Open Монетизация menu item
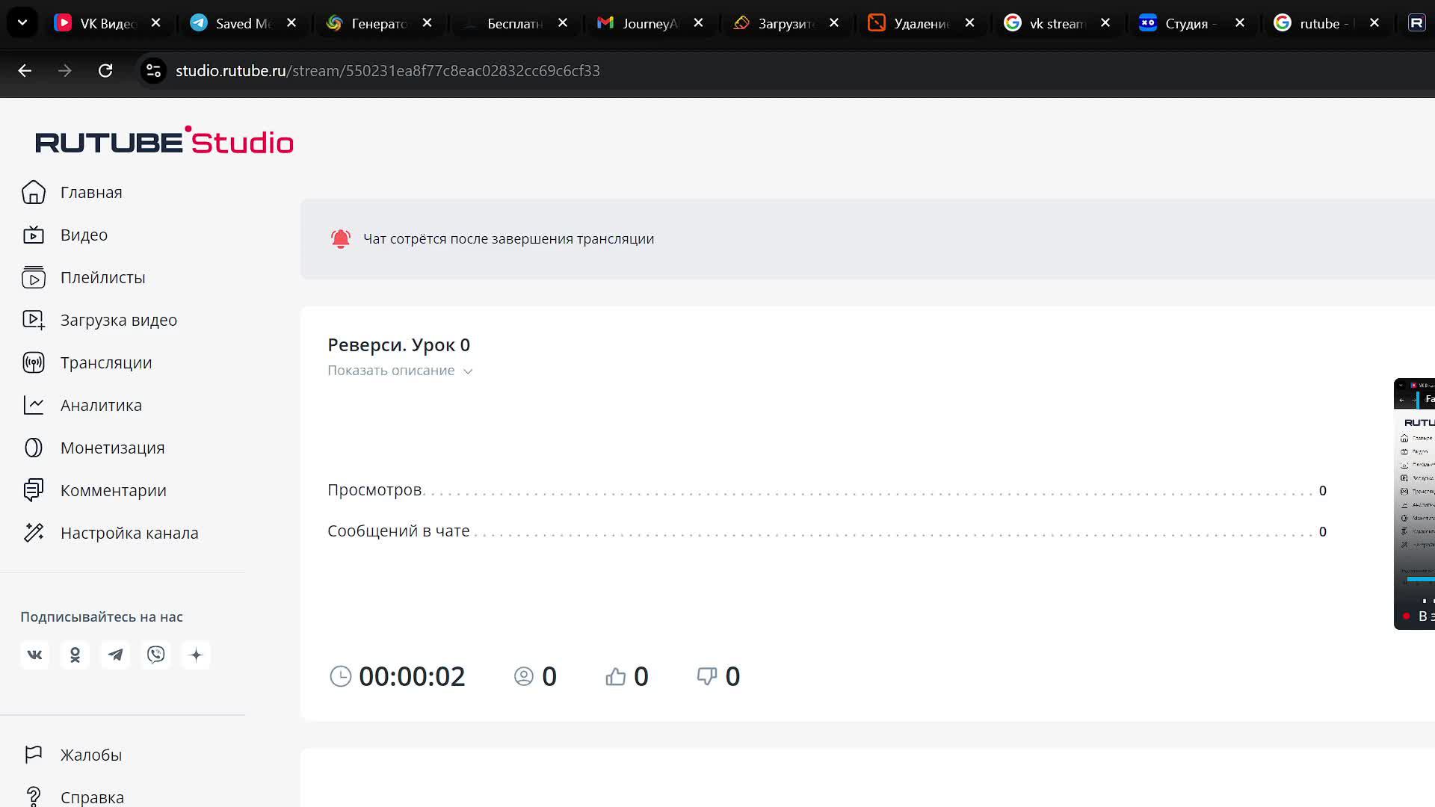Viewport: 1435px width, 807px height. [112, 448]
